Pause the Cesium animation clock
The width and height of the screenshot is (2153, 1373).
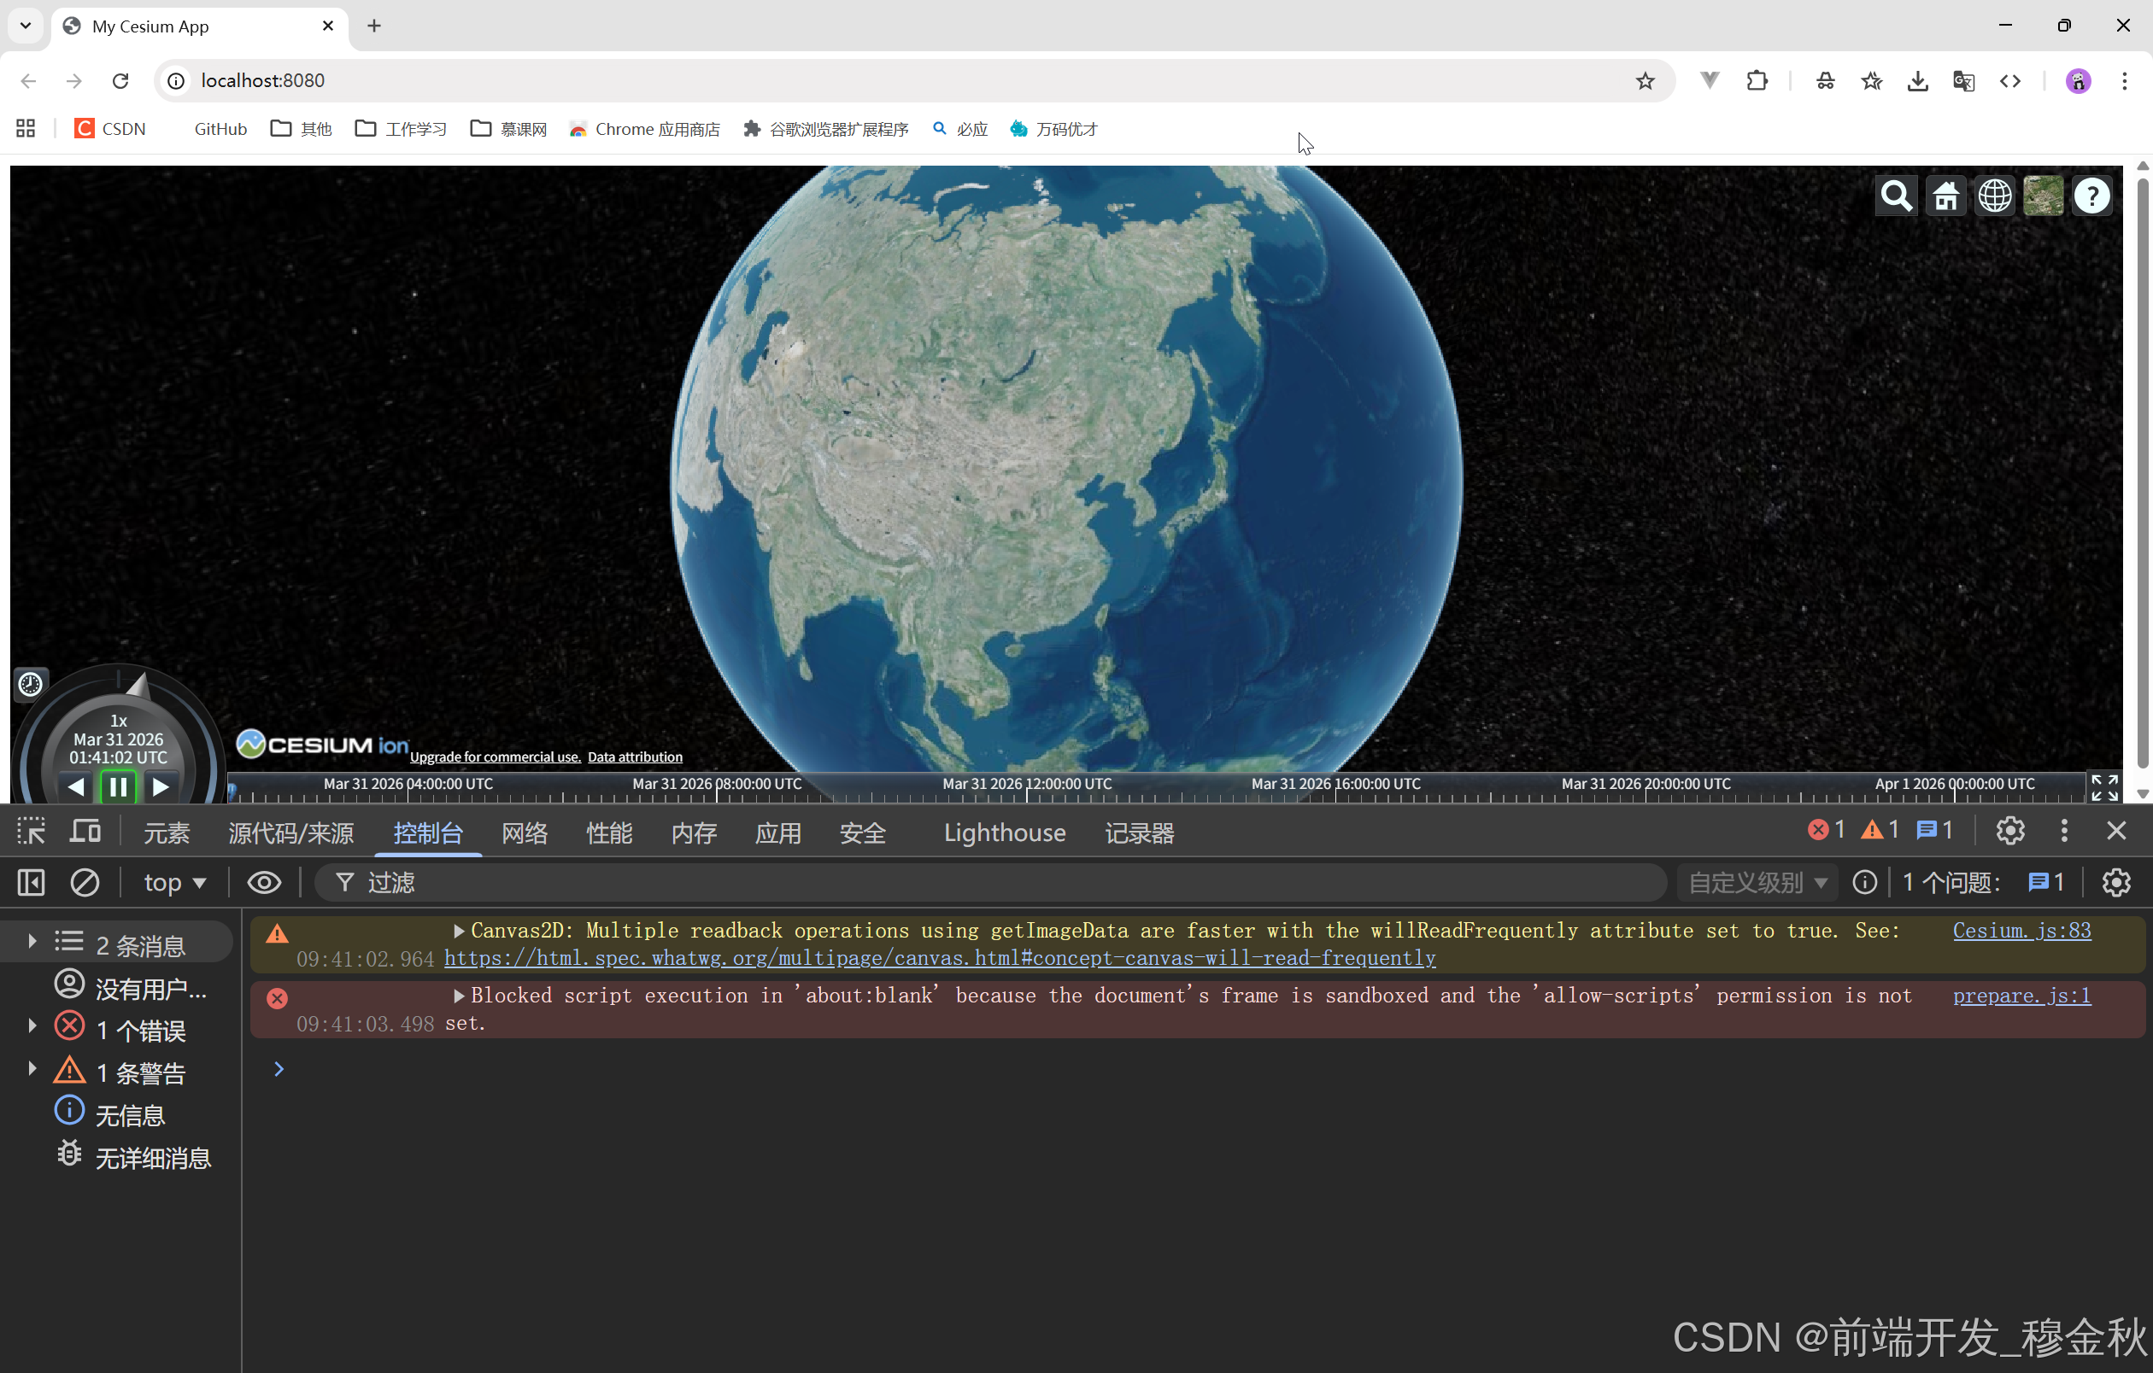118,787
